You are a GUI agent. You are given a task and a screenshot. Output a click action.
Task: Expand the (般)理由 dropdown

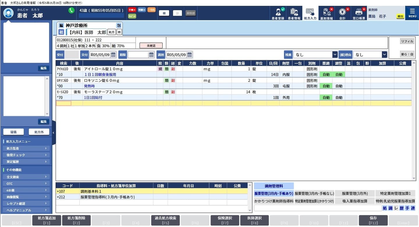tap(385, 54)
